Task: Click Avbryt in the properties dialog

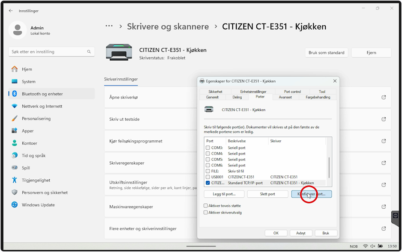Action: pos(301,233)
